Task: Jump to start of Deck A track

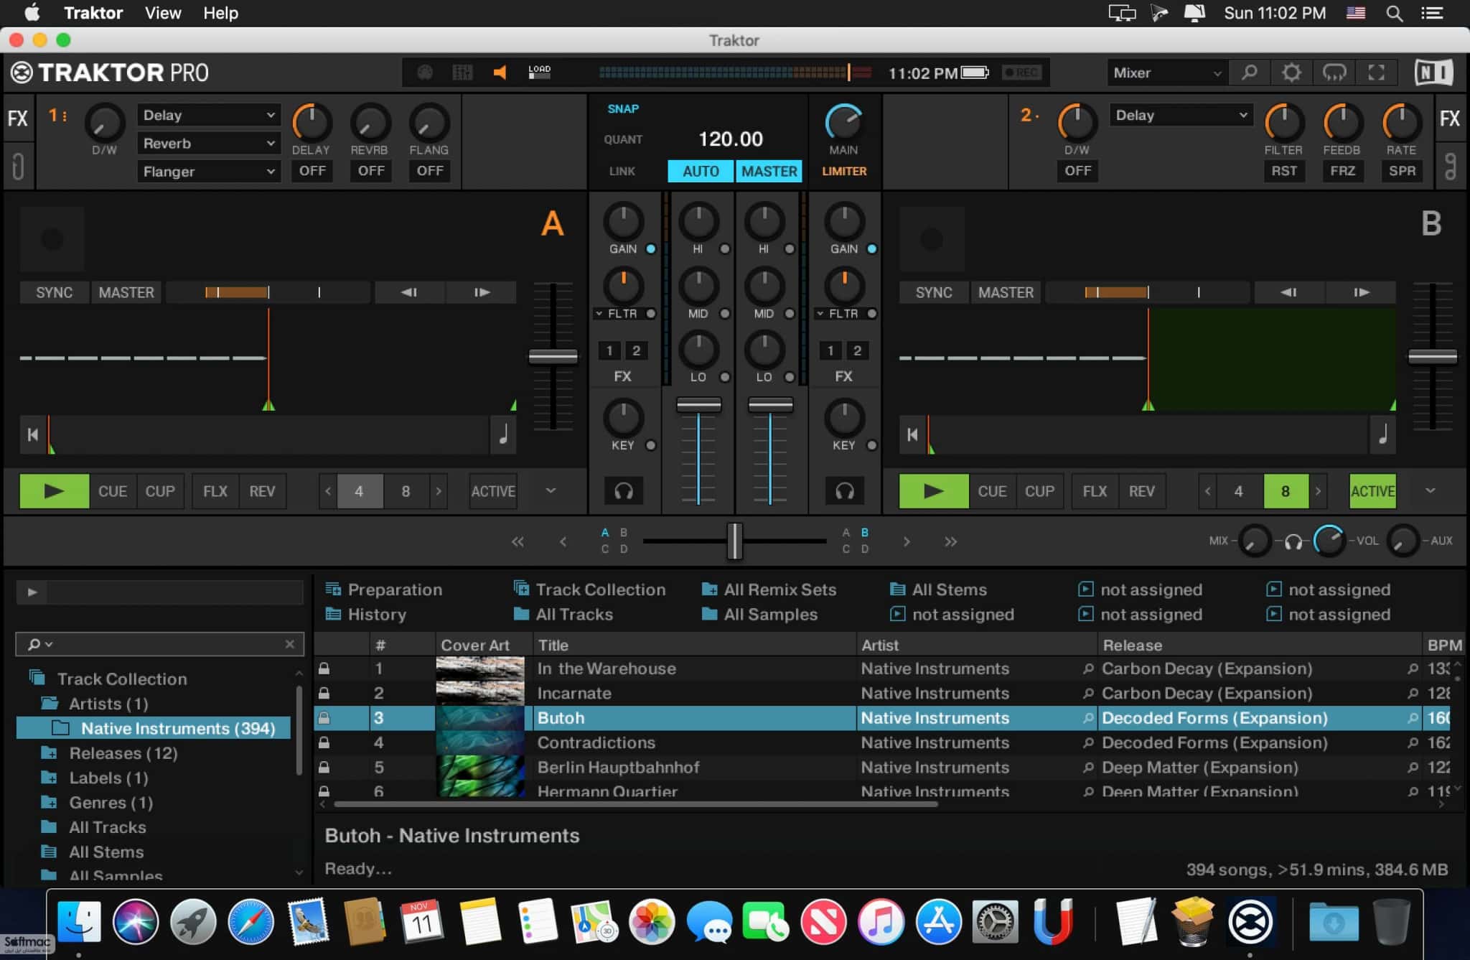Action: click(x=33, y=434)
